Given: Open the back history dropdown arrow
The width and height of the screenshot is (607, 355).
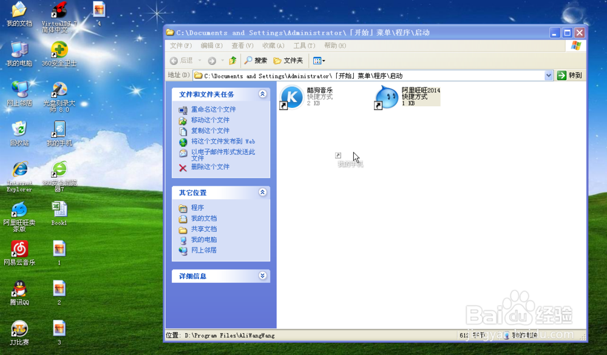Looking at the screenshot, I should (x=200, y=61).
